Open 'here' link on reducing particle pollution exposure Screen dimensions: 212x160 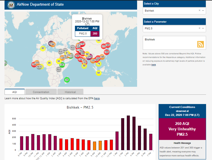pyautogui.click(x=153, y=65)
